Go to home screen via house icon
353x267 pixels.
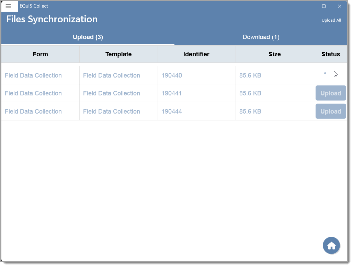[x=331, y=246]
